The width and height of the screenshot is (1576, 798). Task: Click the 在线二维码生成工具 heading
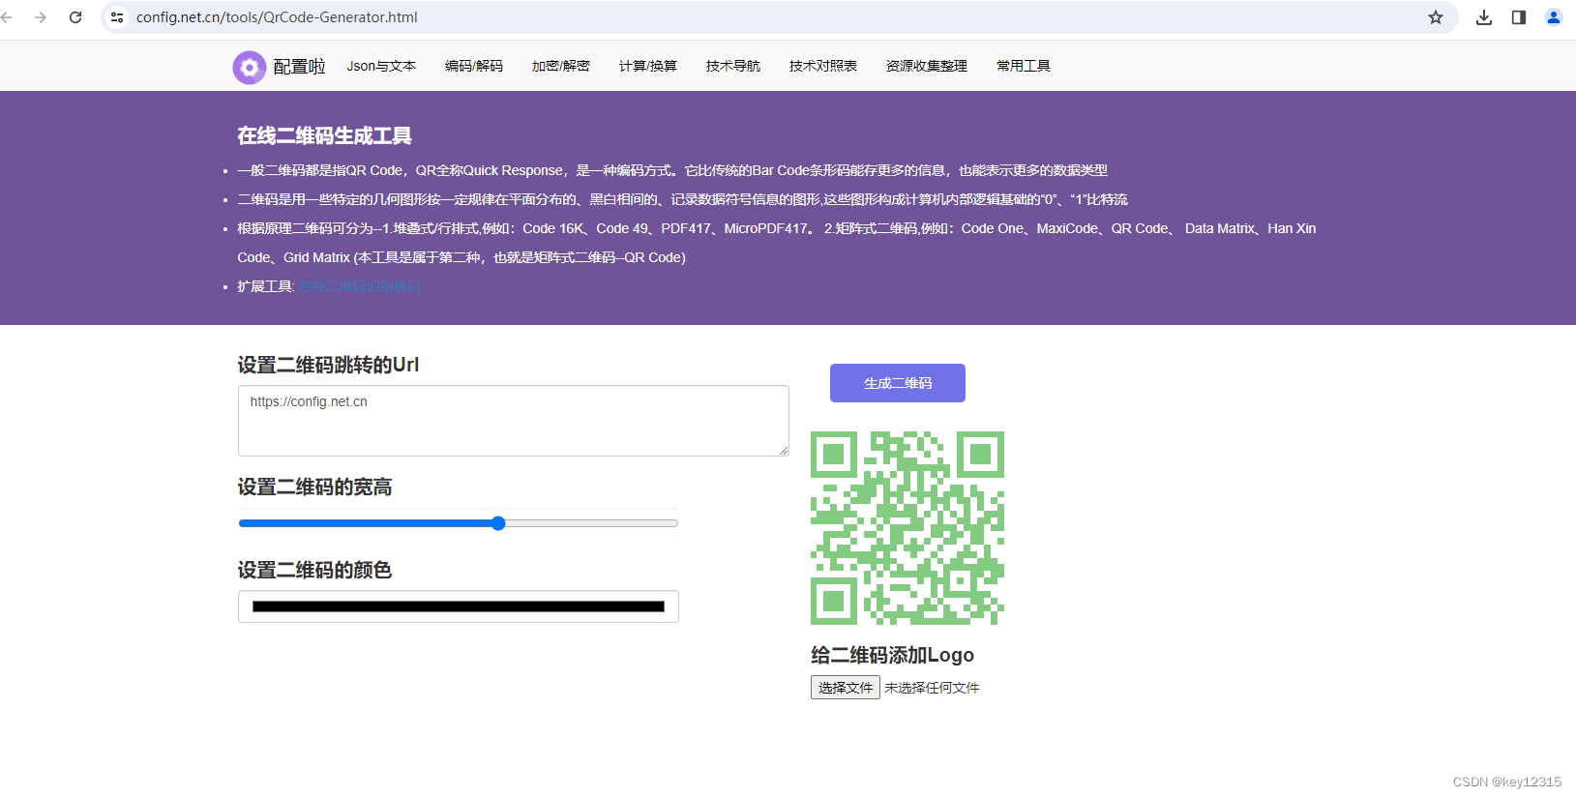coord(325,136)
